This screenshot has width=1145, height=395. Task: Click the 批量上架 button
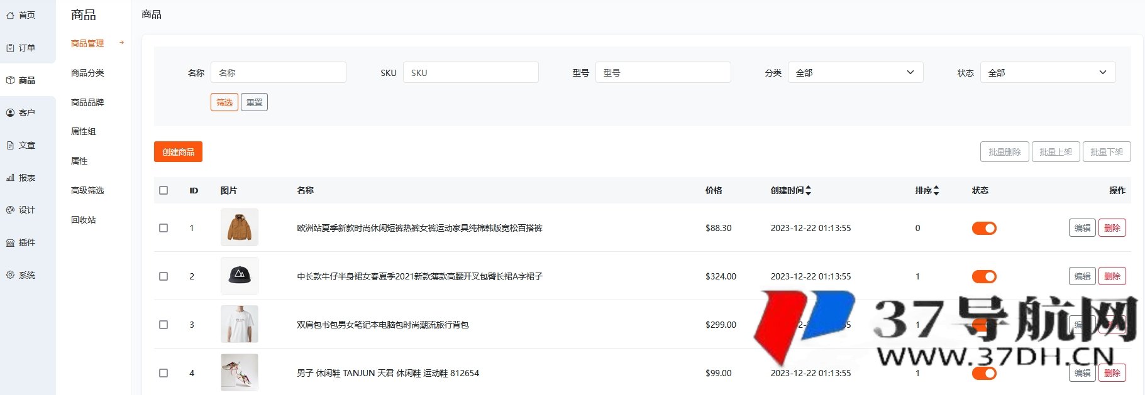coord(1056,152)
